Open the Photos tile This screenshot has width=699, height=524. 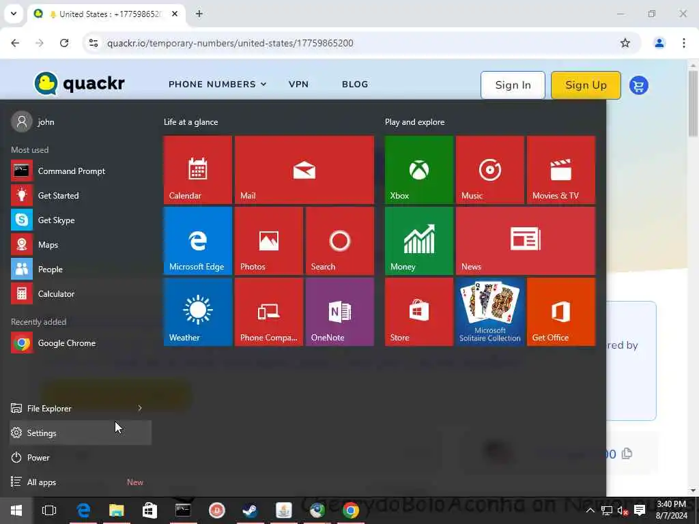click(x=268, y=241)
